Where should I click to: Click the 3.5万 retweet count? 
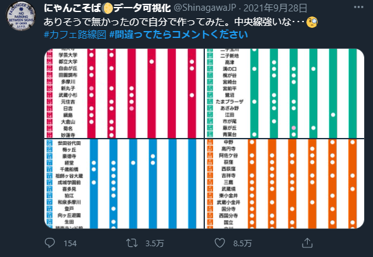155,244
